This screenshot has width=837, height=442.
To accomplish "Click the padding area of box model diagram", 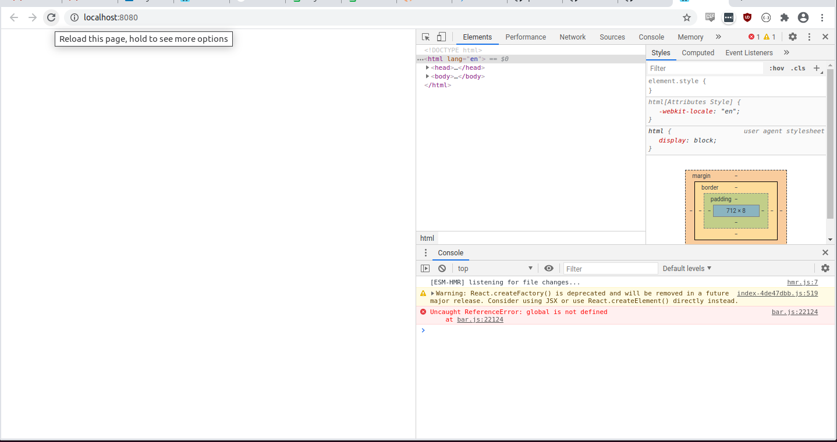I will [x=721, y=199].
